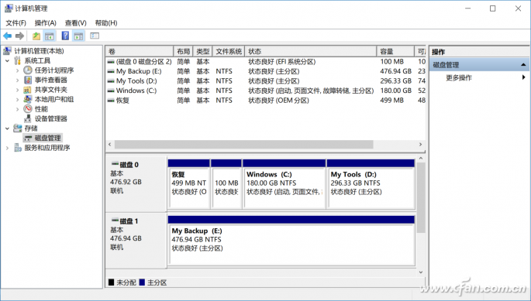The image size is (531, 301).
Task: Expand Services and Applications (服务和应用程序) node
Action: (x=8, y=148)
